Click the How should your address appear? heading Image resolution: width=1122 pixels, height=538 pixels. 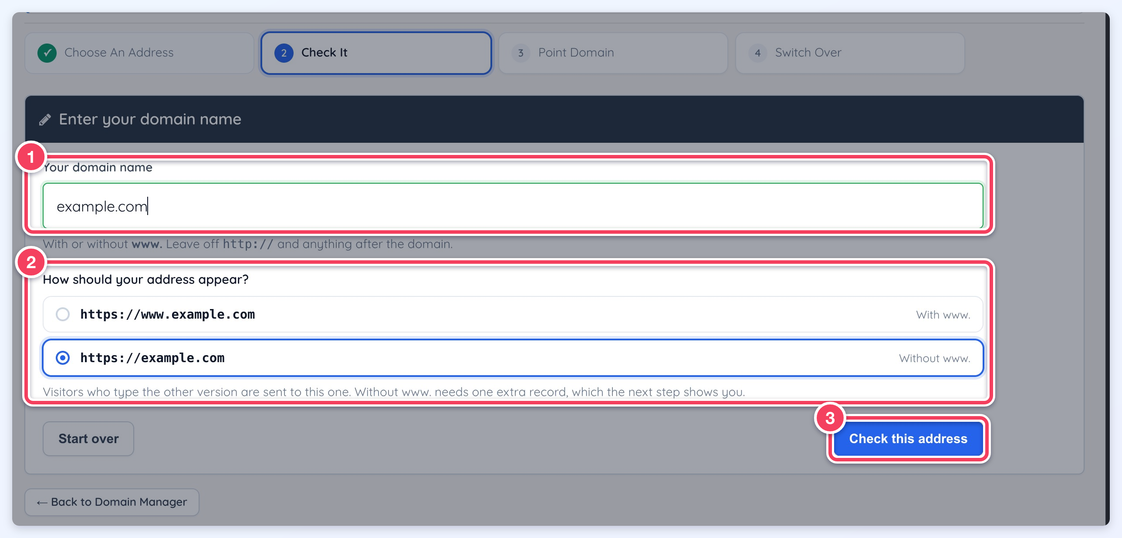(145, 279)
